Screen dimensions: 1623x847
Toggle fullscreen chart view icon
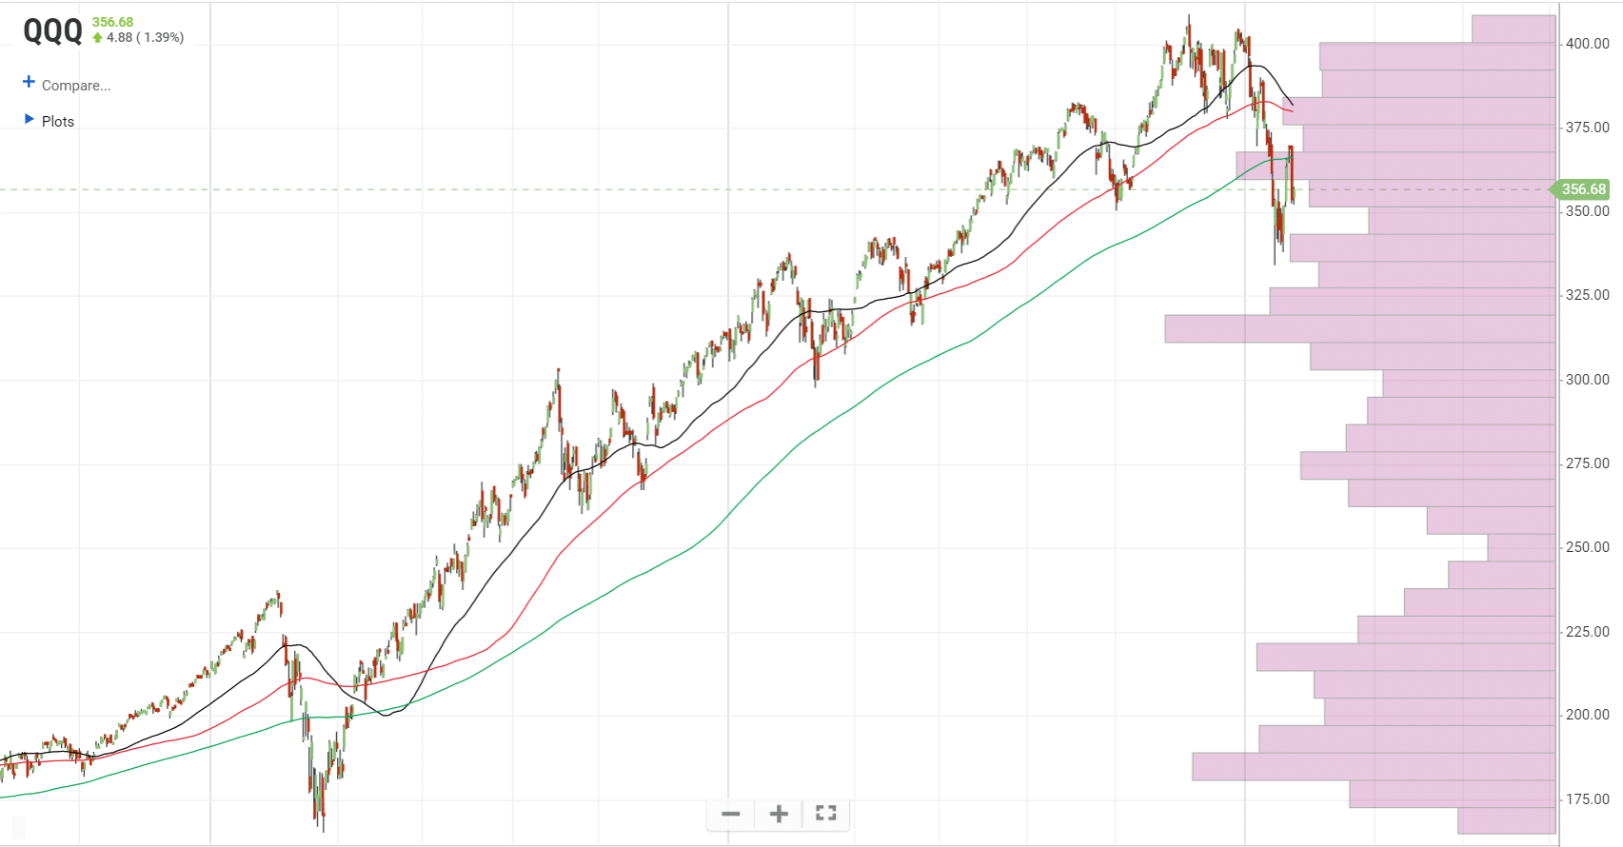tap(826, 814)
